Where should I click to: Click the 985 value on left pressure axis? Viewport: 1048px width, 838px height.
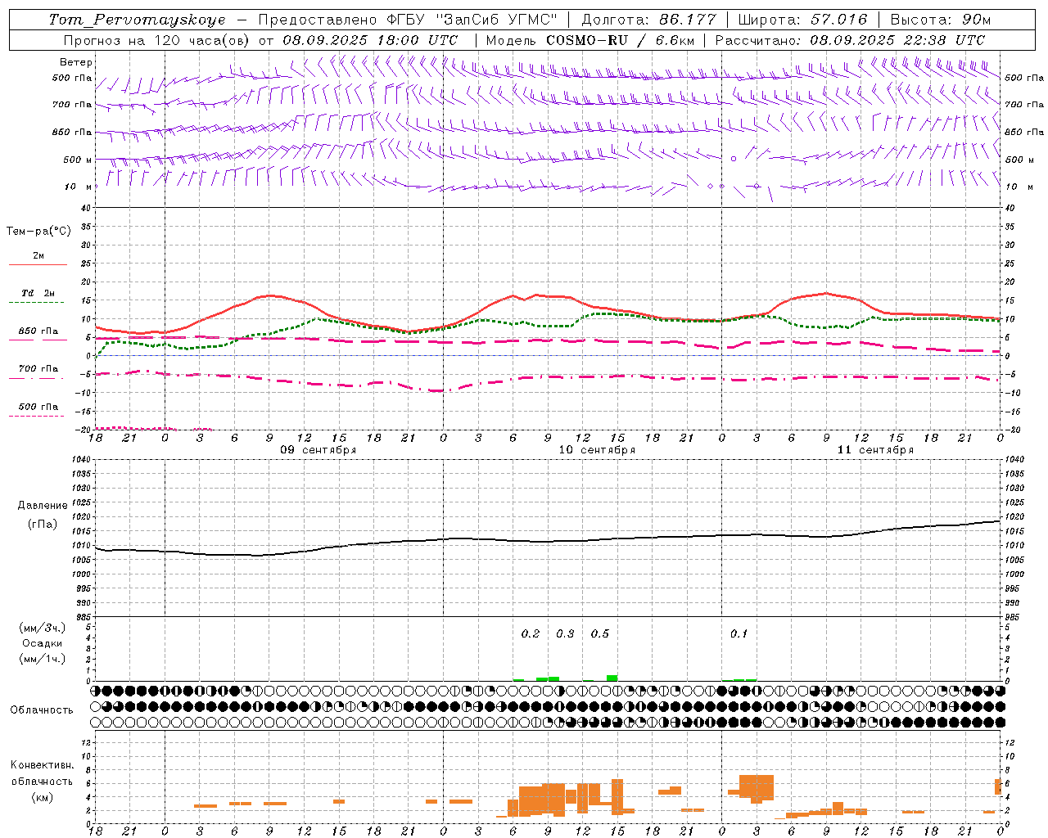pos(84,617)
